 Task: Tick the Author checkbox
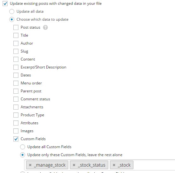[16, 43]
